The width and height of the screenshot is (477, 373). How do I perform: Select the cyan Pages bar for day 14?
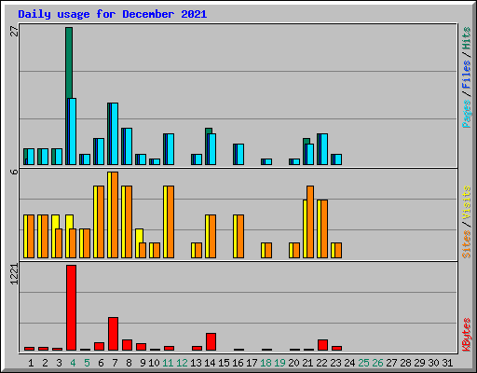tap(212, 149)
